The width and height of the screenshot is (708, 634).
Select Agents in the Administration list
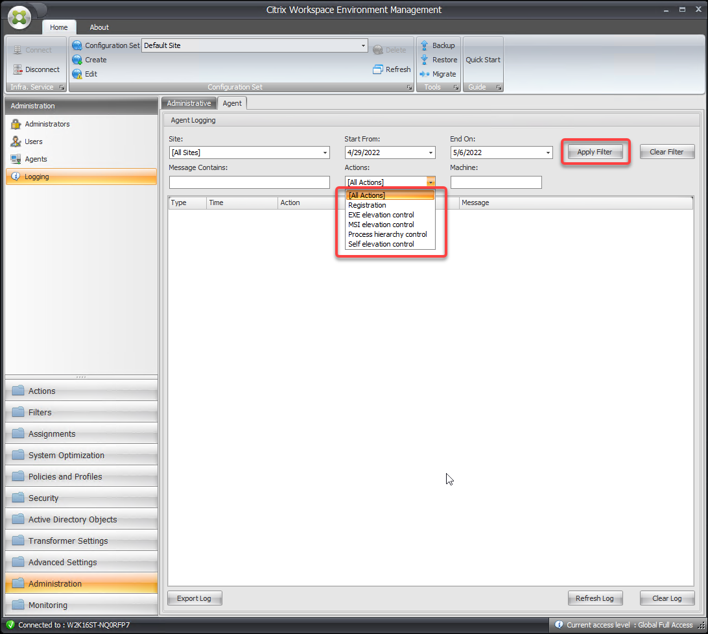click(x=36, y=159)
